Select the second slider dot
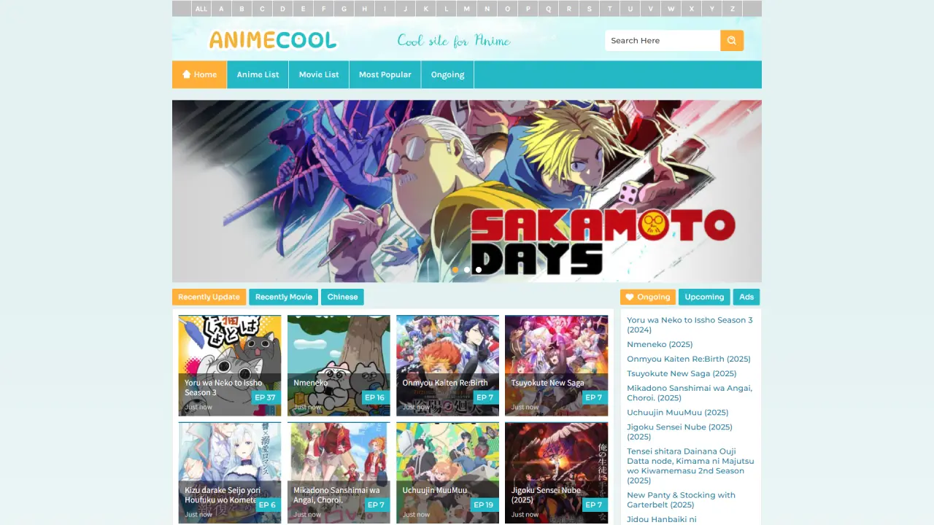The height and width of the screenshot is (525, 934). tap(467, 270)
